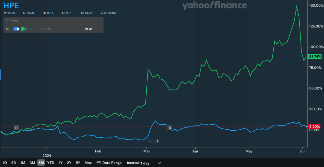The width and height of the screenshot is (324, 167).
Task: Click the green 88.74% price label
Action: click(x=315, y=57)
